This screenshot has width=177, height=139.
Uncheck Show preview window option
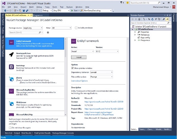(72, 68)
